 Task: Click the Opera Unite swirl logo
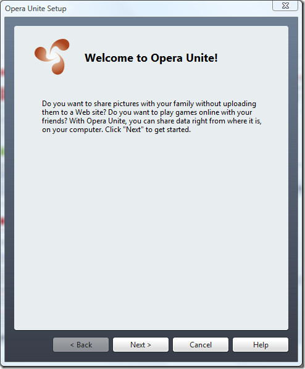tap(52, 57)
